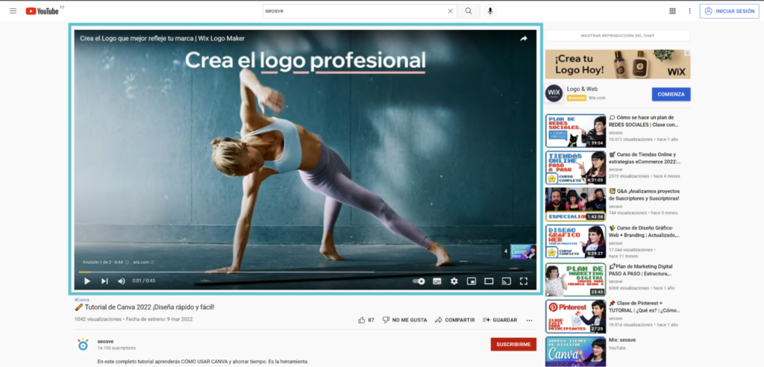Open the Plan de Redes Sociales video thumbnail
The image size is (764, 367).
575,131
